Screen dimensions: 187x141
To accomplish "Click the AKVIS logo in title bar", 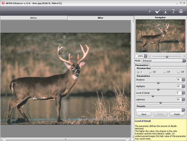I will [x=3, y=3].
